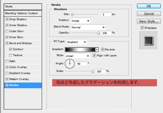The width and height of the screenshot is (163, 113).
Task: Open the gradient Style dropdown set to Linear
Action: coord(78,56)
